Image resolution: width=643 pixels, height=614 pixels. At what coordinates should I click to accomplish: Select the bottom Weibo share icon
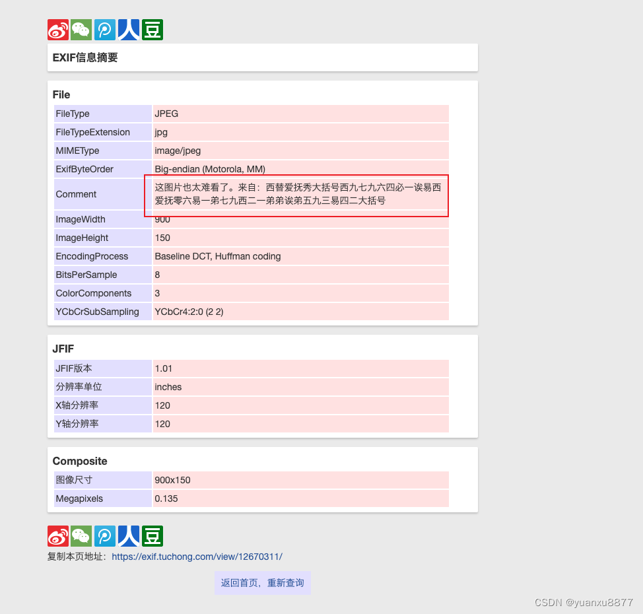point(57,535)
